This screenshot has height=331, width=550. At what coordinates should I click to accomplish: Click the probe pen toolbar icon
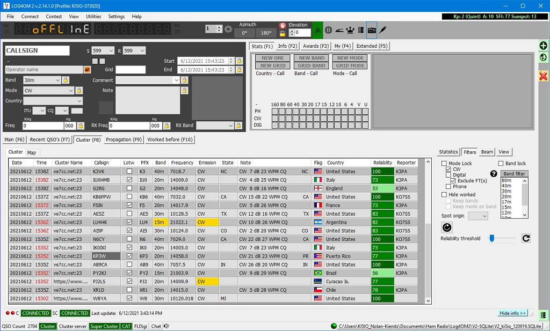coord(382,30)
